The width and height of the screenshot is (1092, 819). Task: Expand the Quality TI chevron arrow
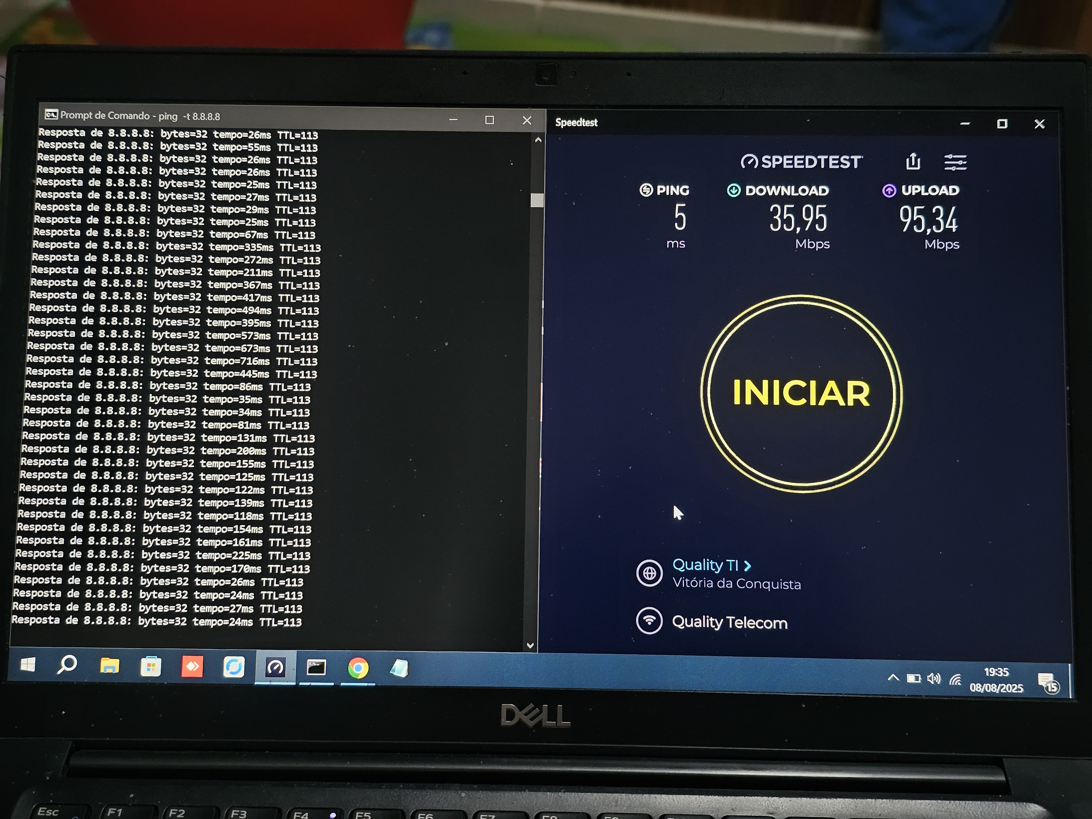[x=747, y=566]
